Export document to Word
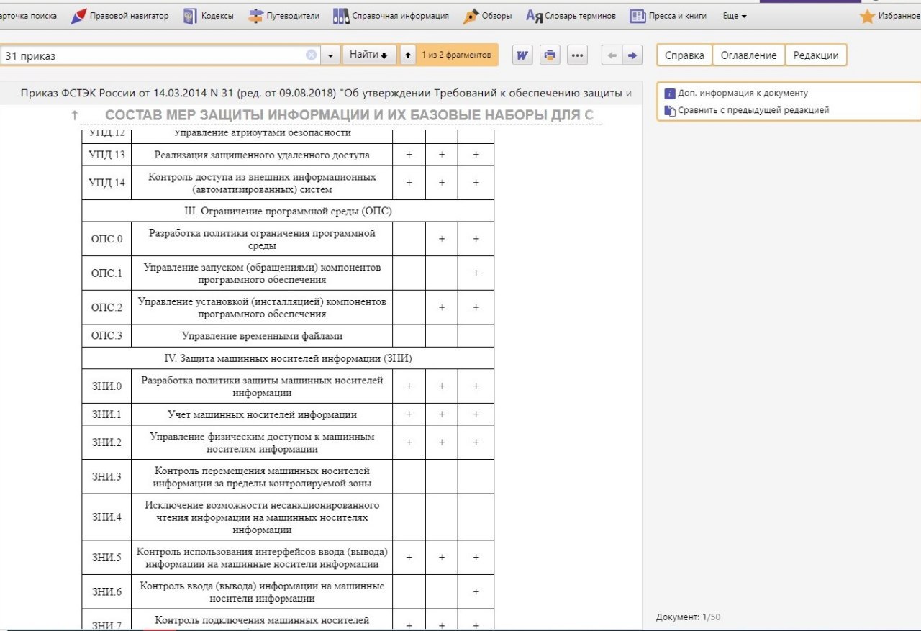921x631 pixels. (522, 55)
